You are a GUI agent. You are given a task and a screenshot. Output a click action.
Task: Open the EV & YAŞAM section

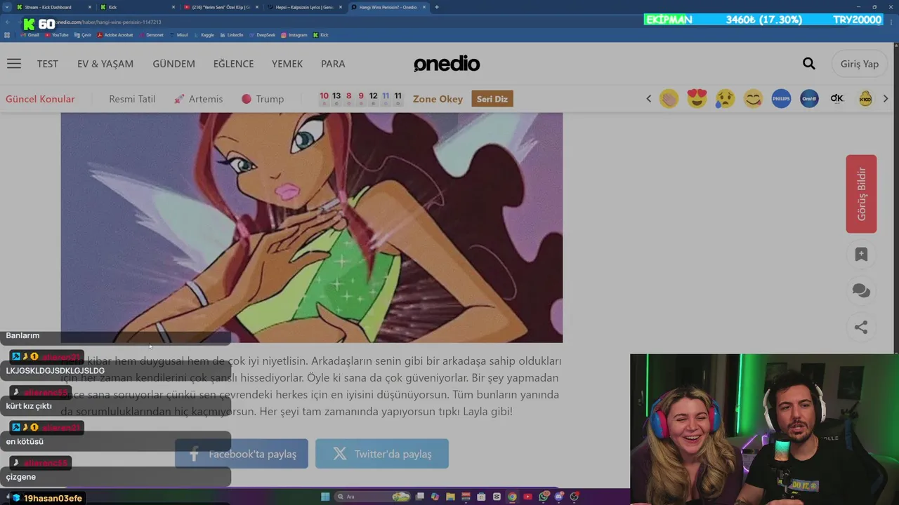[105, 64]
